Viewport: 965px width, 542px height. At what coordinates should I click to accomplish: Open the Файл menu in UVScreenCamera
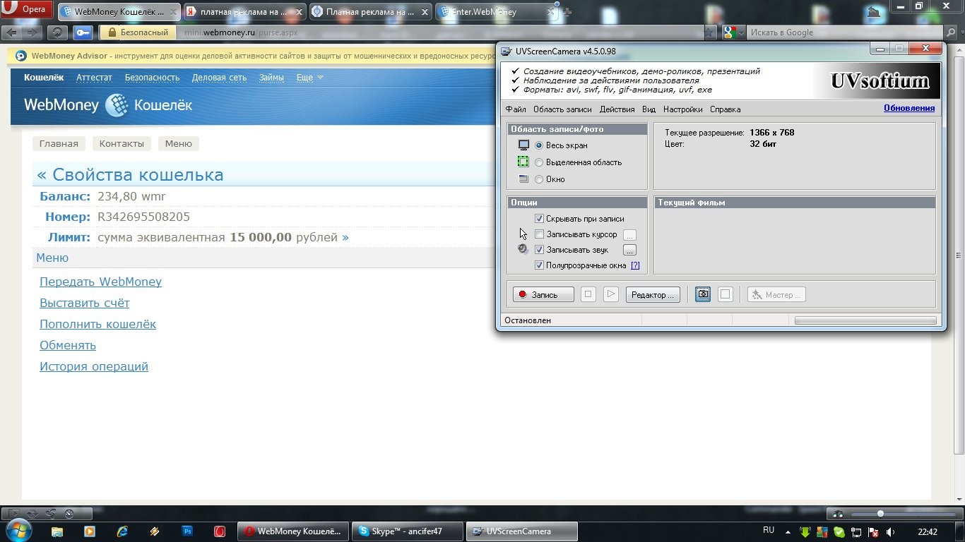click(x=516, y=109)
